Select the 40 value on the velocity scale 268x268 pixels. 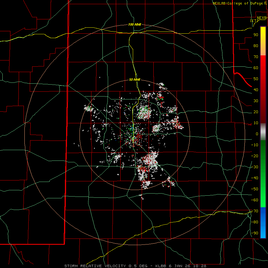point(256,90)
